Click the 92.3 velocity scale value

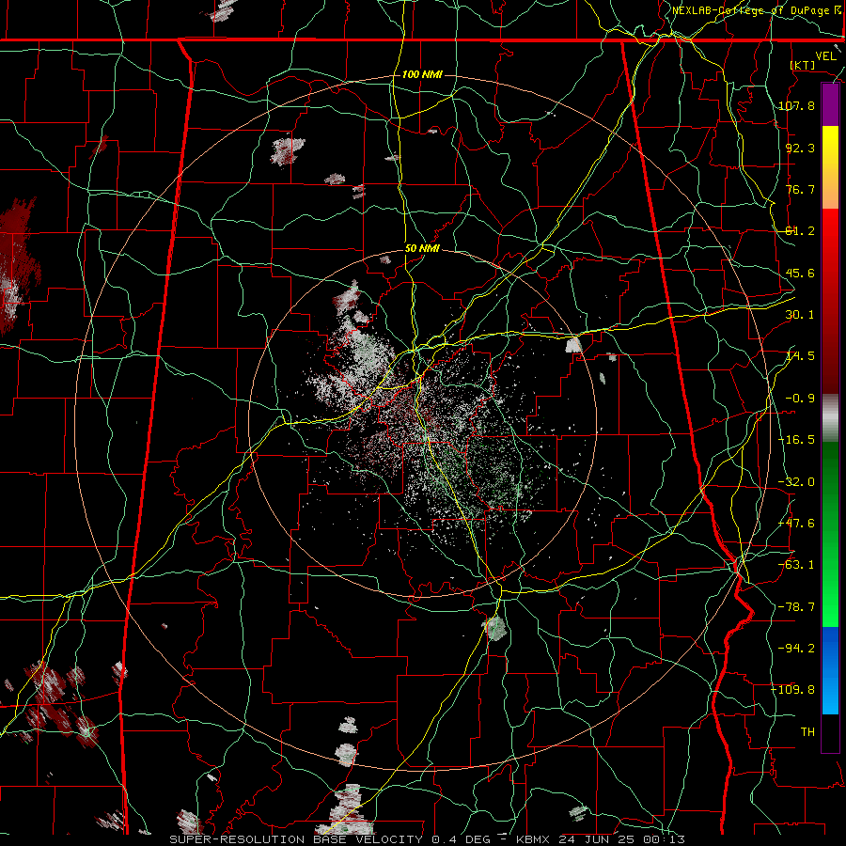tap(800, 148)
